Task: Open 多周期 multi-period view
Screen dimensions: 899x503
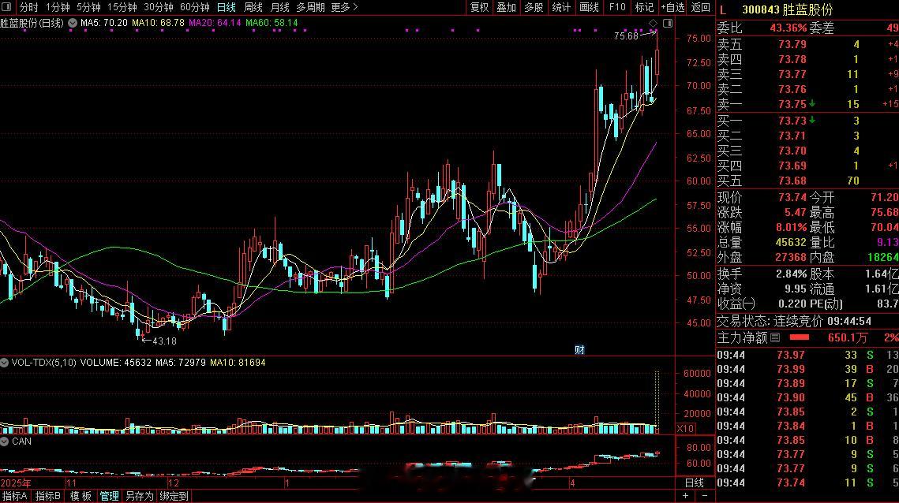Action: pyautogui.click(x=310, y=7)
